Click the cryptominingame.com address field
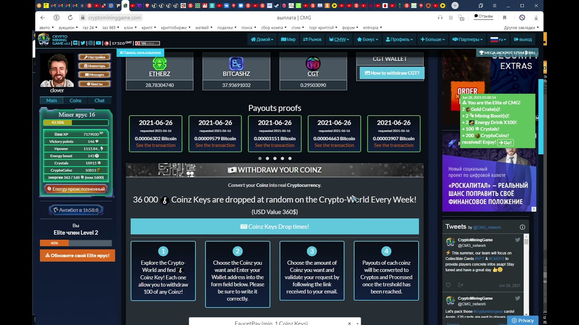This screenshot has width=579, height=325. [x=114, y=18]
